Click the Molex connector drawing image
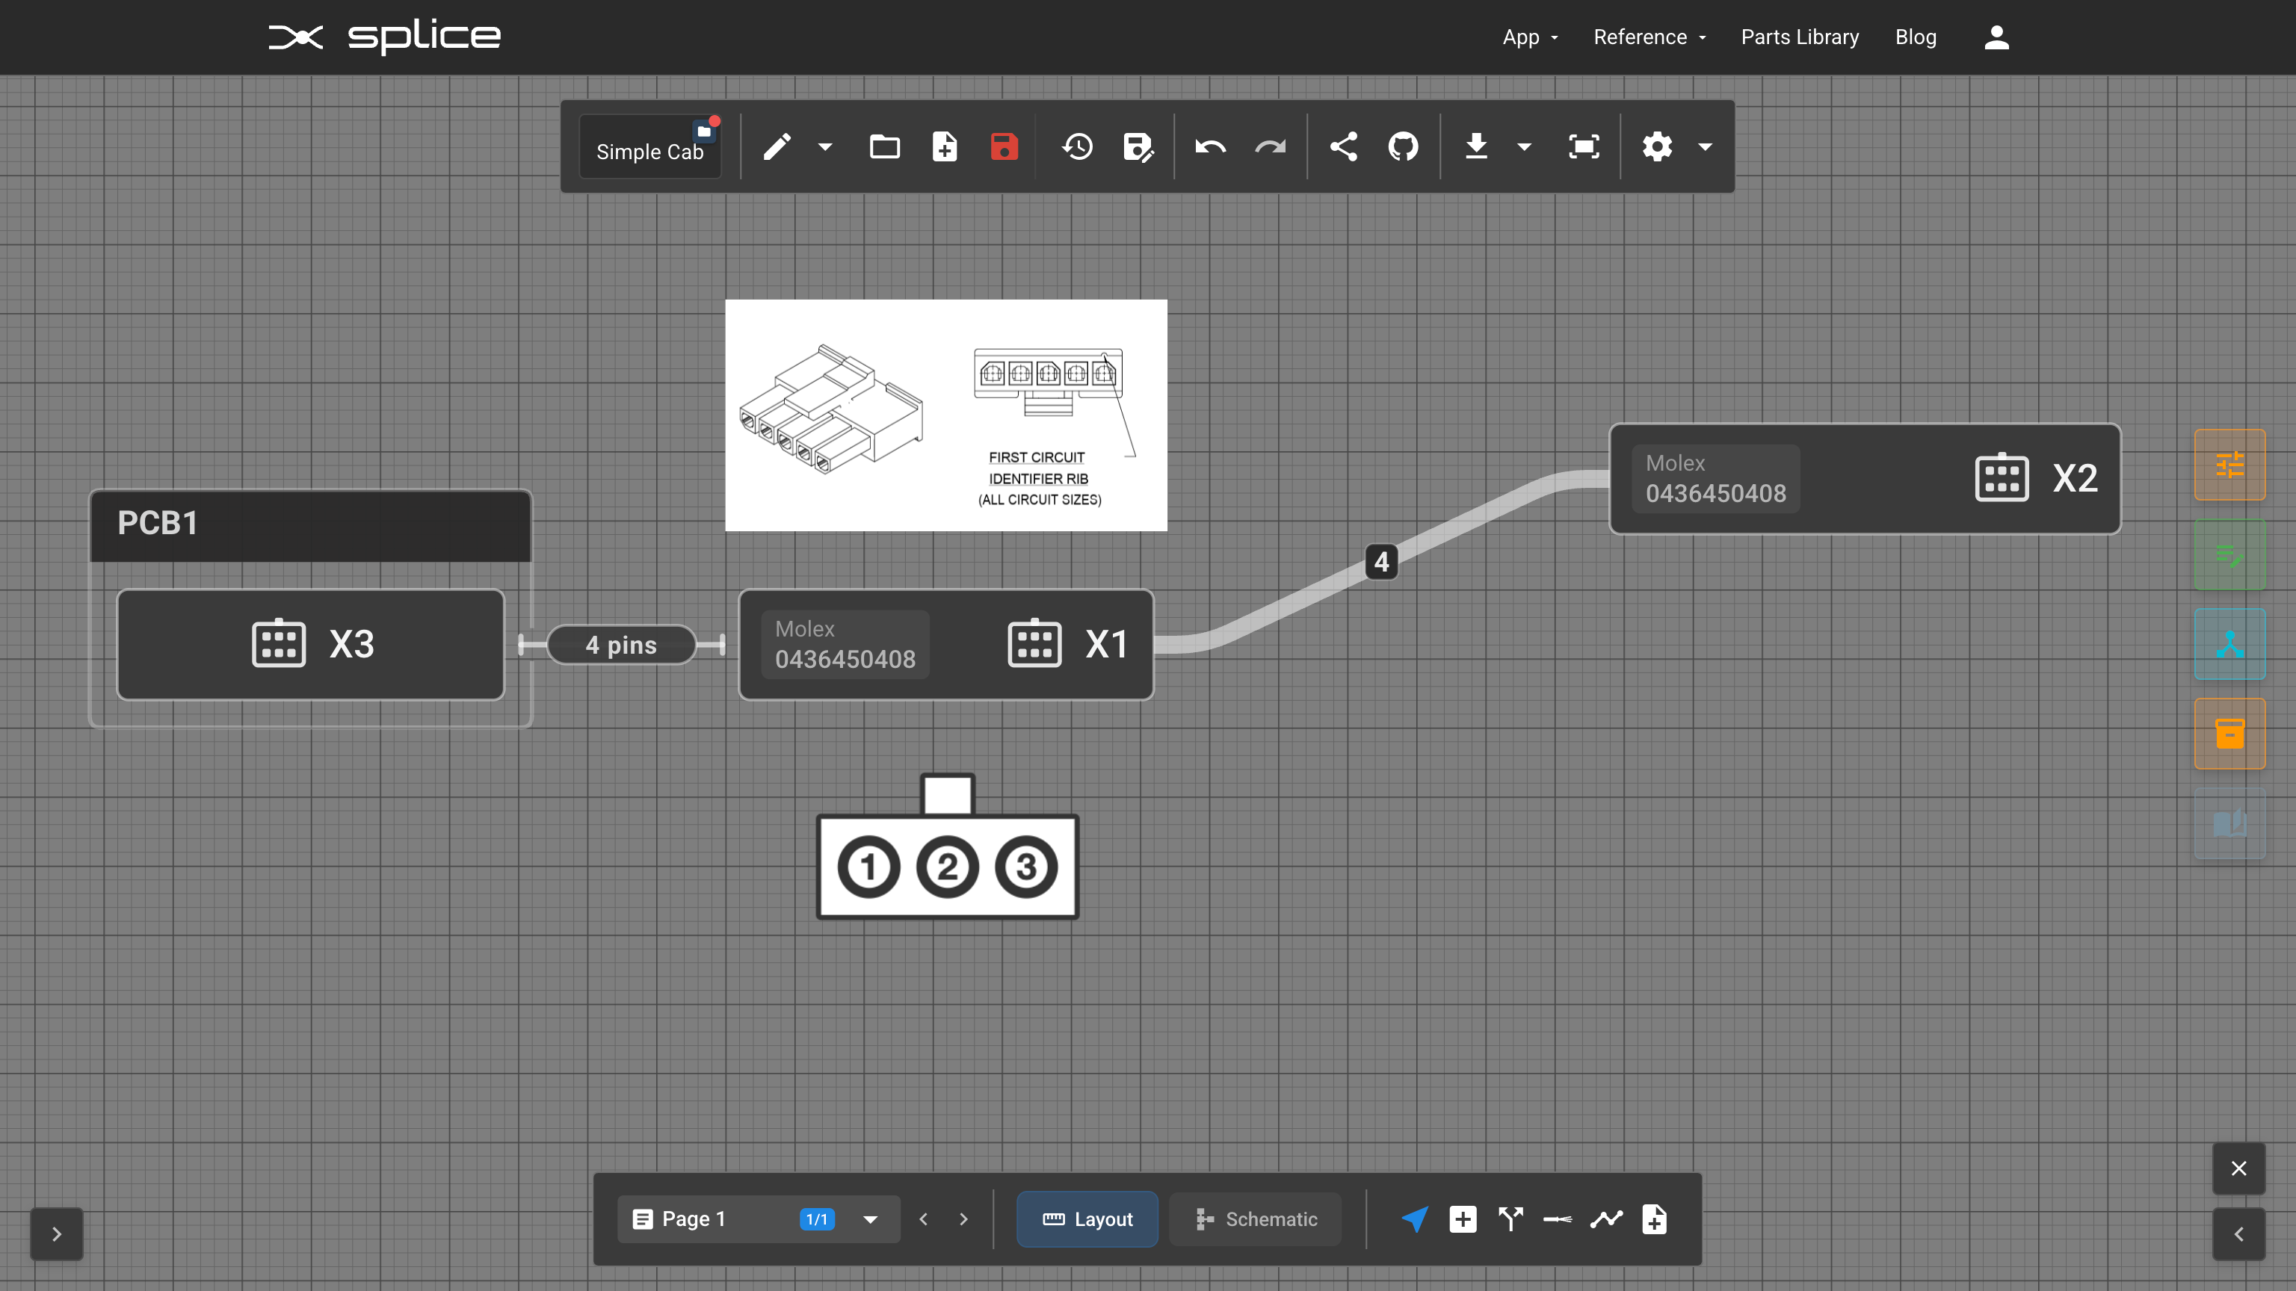Screen dimensions: 2296x1291 (x=945, y=415)
